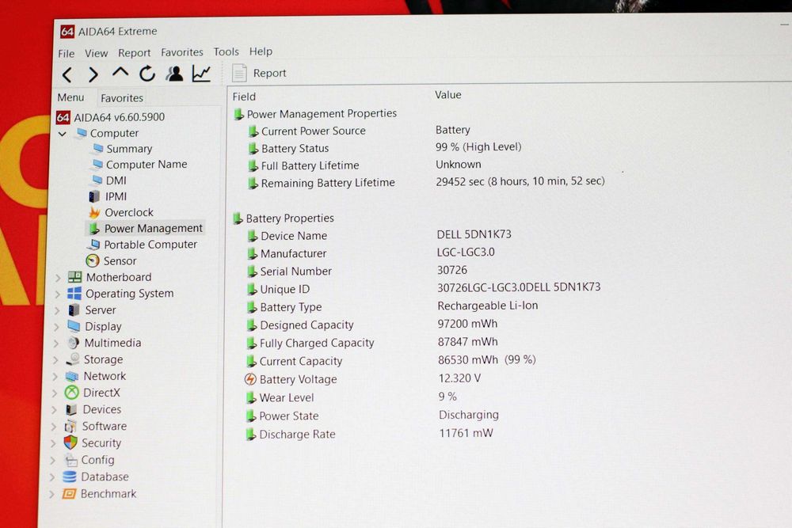Click the Value column header
Viewport: 792px width, 528px height.
[x=448, y=95]
